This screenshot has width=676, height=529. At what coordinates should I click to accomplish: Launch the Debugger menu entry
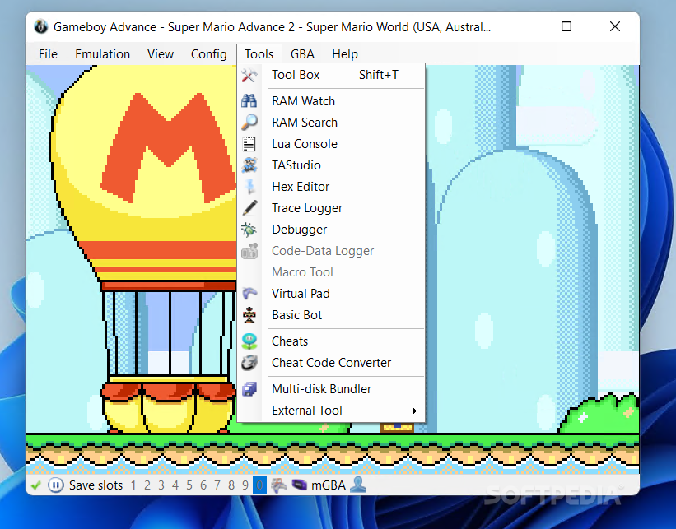click(x=331, y=230)
